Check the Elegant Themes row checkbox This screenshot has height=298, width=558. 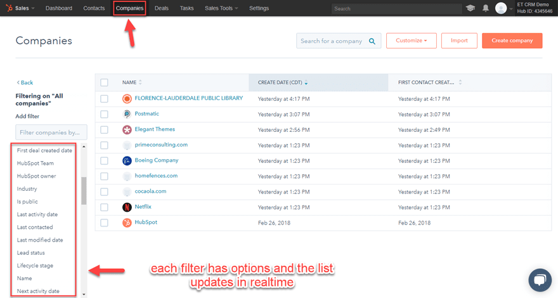coord(104,129)
